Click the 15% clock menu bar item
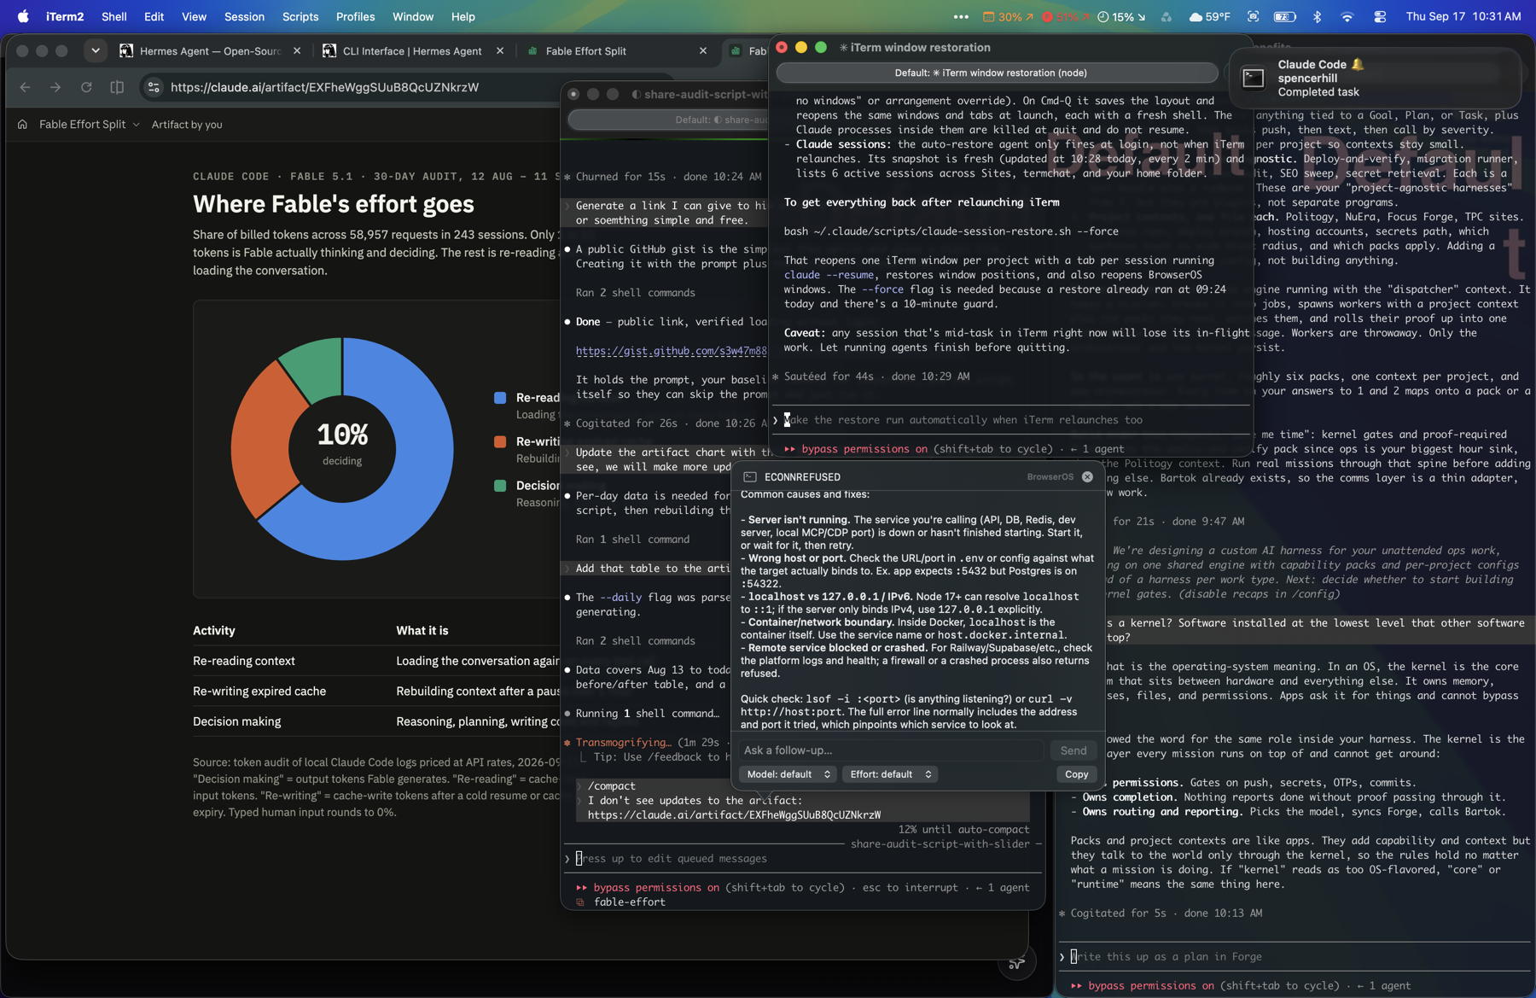Image resolution: width=1536 pixels, height=998 pixels. [x=1121, y=16]
